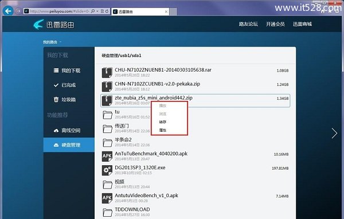Click the trash can icon beside 垃圾箱
Screen dimensions: 344x219
tap(56, 99)
